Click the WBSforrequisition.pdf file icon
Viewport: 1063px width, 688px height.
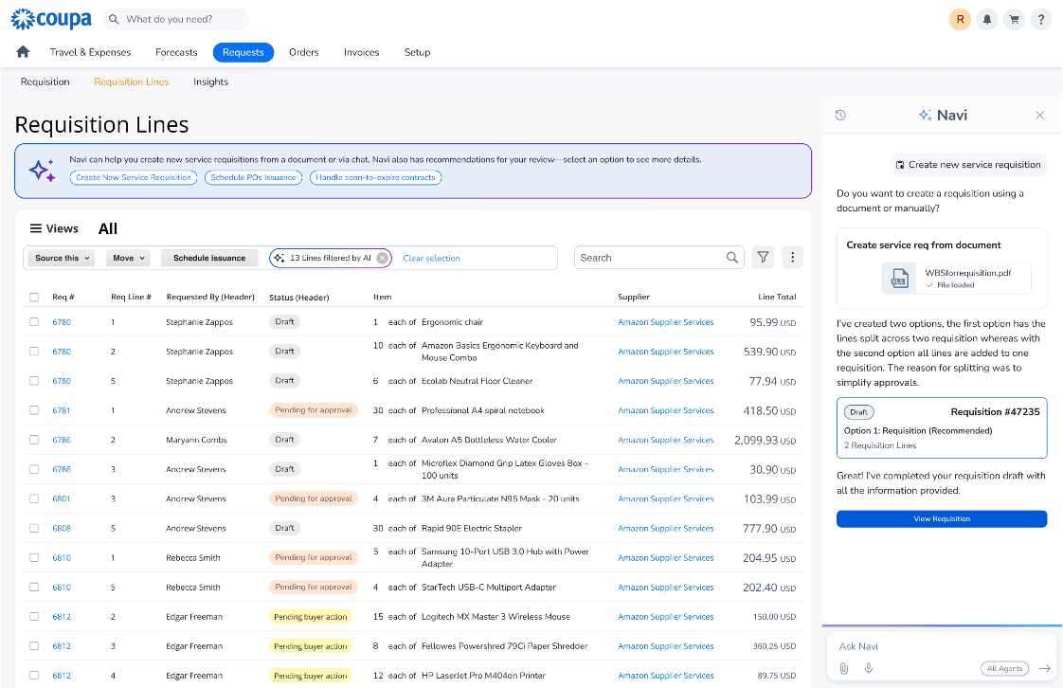[x=900, y=279]
